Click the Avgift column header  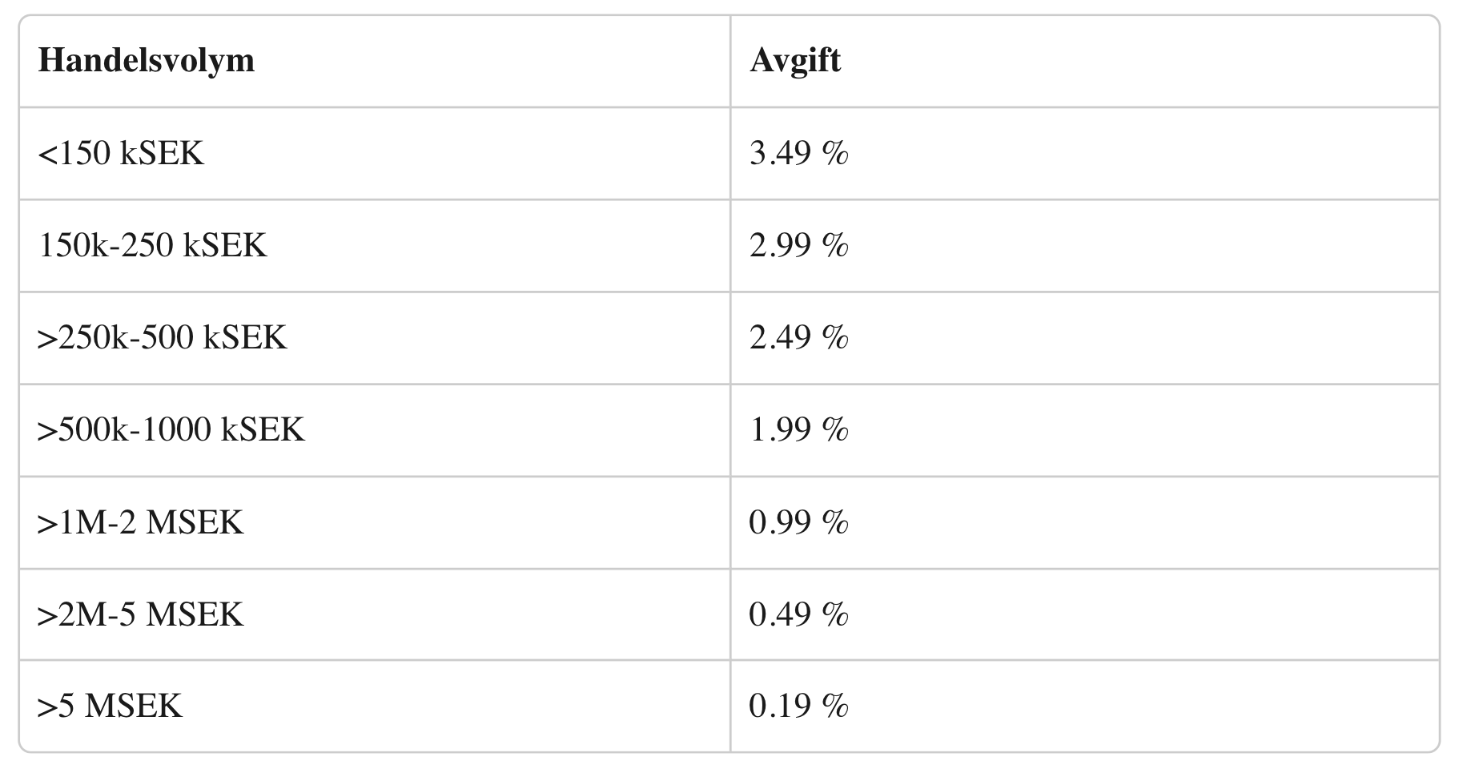795,61
